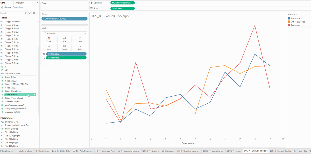Open the Sales (Office) field dropdown arrow
The height and width of the screenshot is (154, 311).
[35, 95]
